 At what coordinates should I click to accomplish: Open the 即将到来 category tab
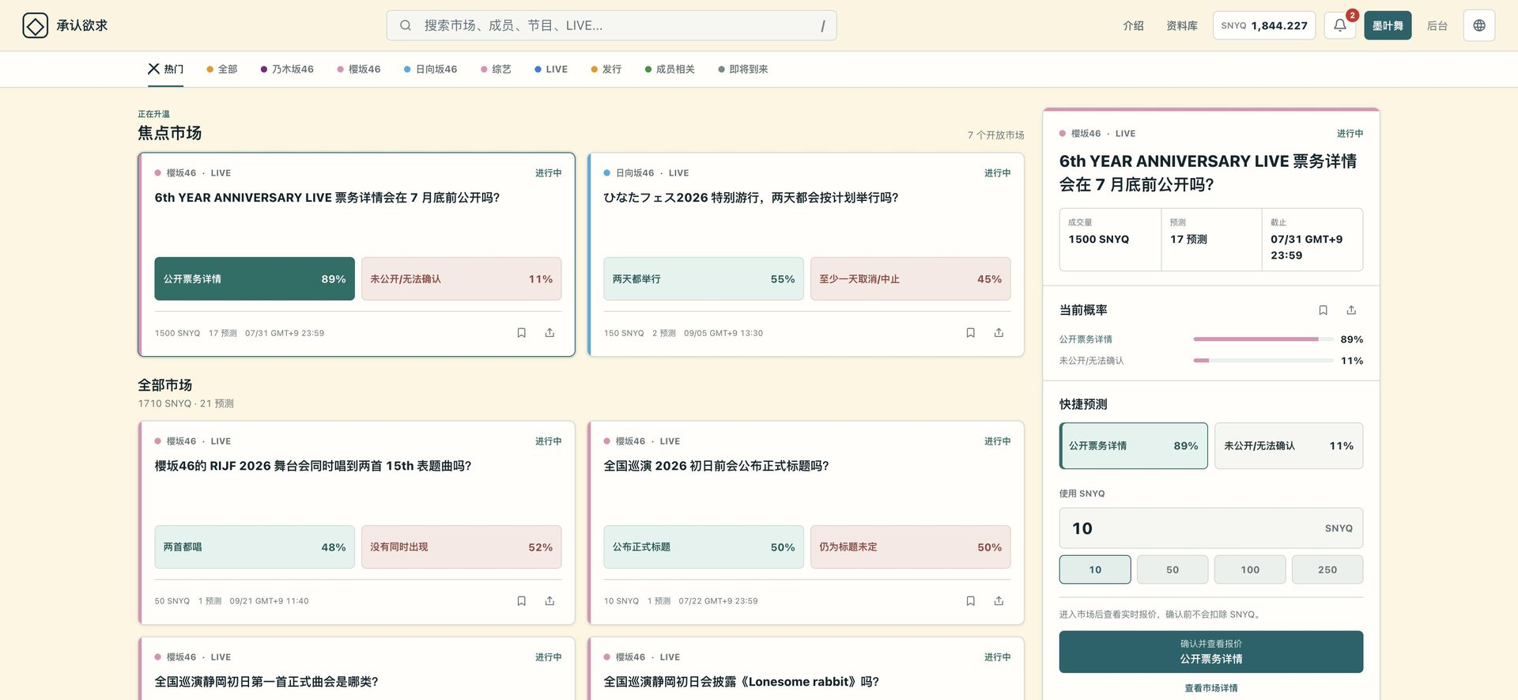click(x=742, y=69)
